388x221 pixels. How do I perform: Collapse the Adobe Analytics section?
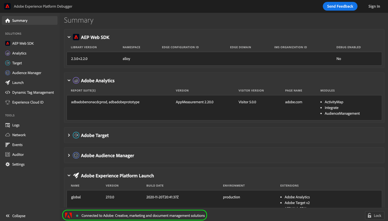(x=69, y=81)
